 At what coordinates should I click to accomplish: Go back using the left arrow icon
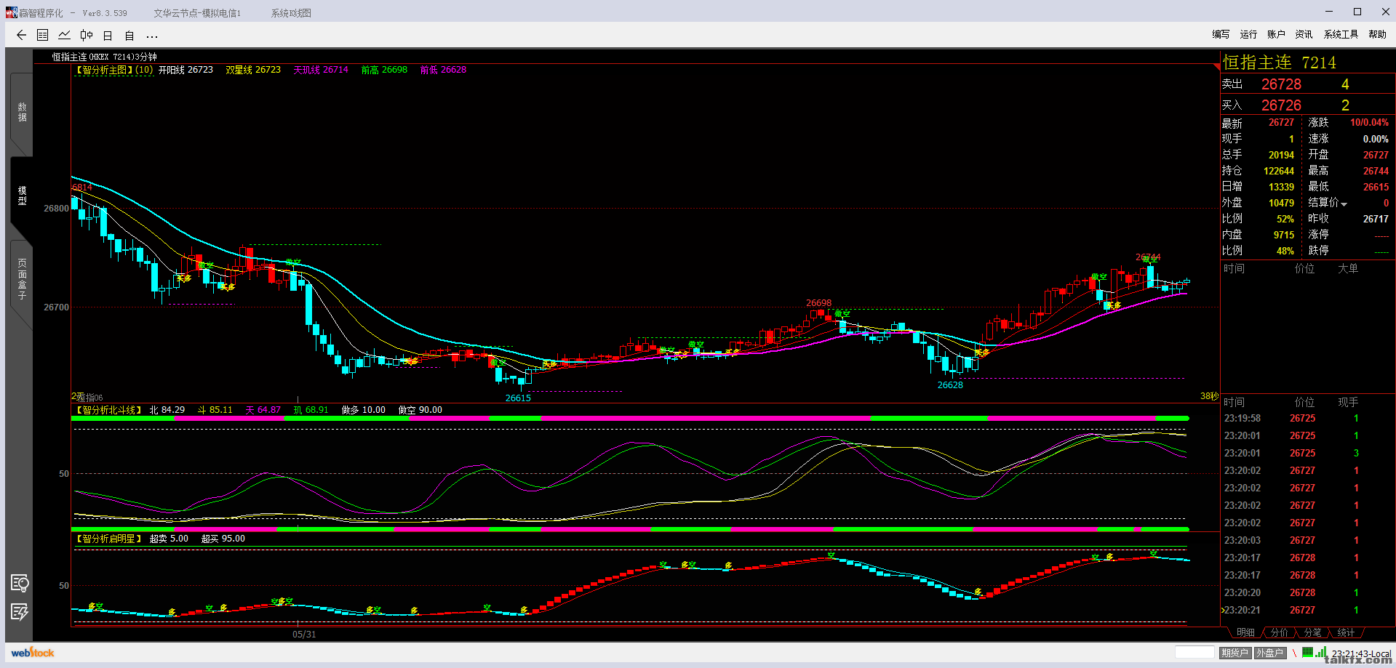coord(21,35)
